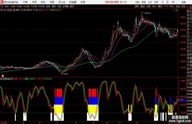Click the 标记 mark toolbar button
The width and height of the screenshot is (192, 124).
171,6
